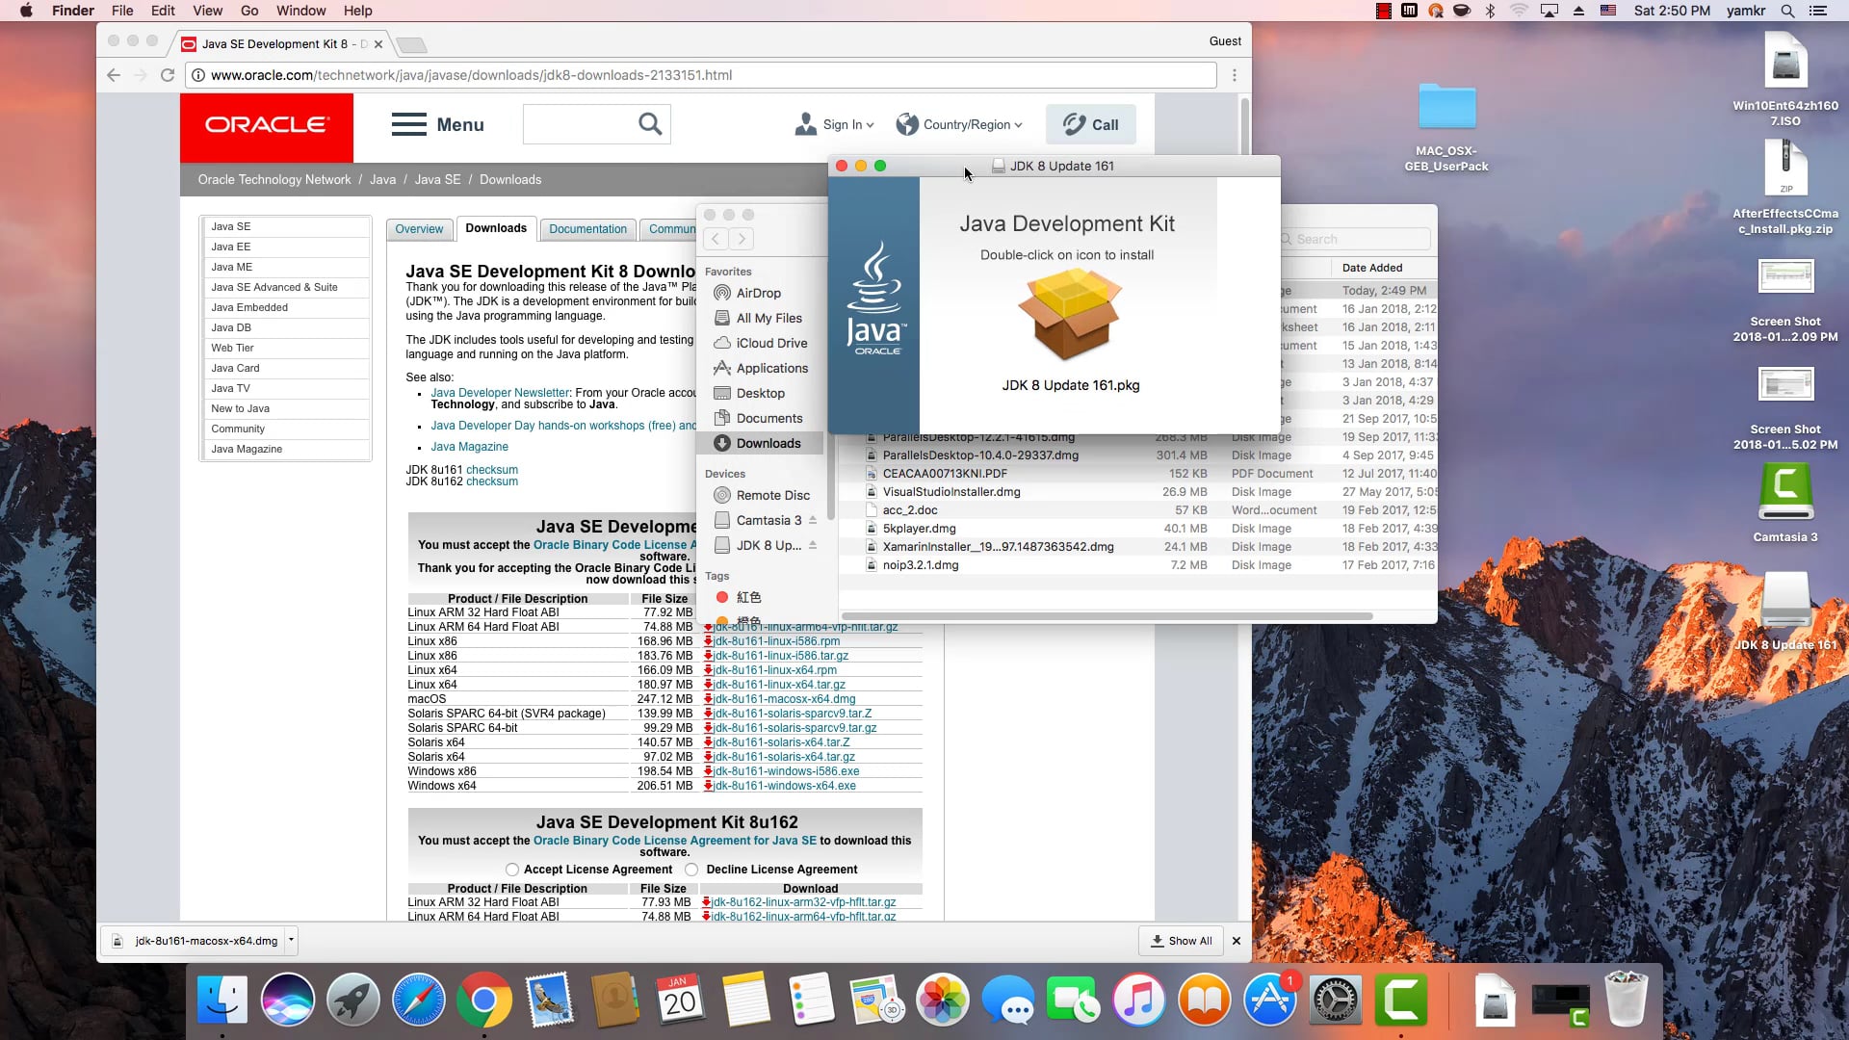Screen dimensions: 1849x1040
Task: Click the Finder window Search field
Action: 1358,239
